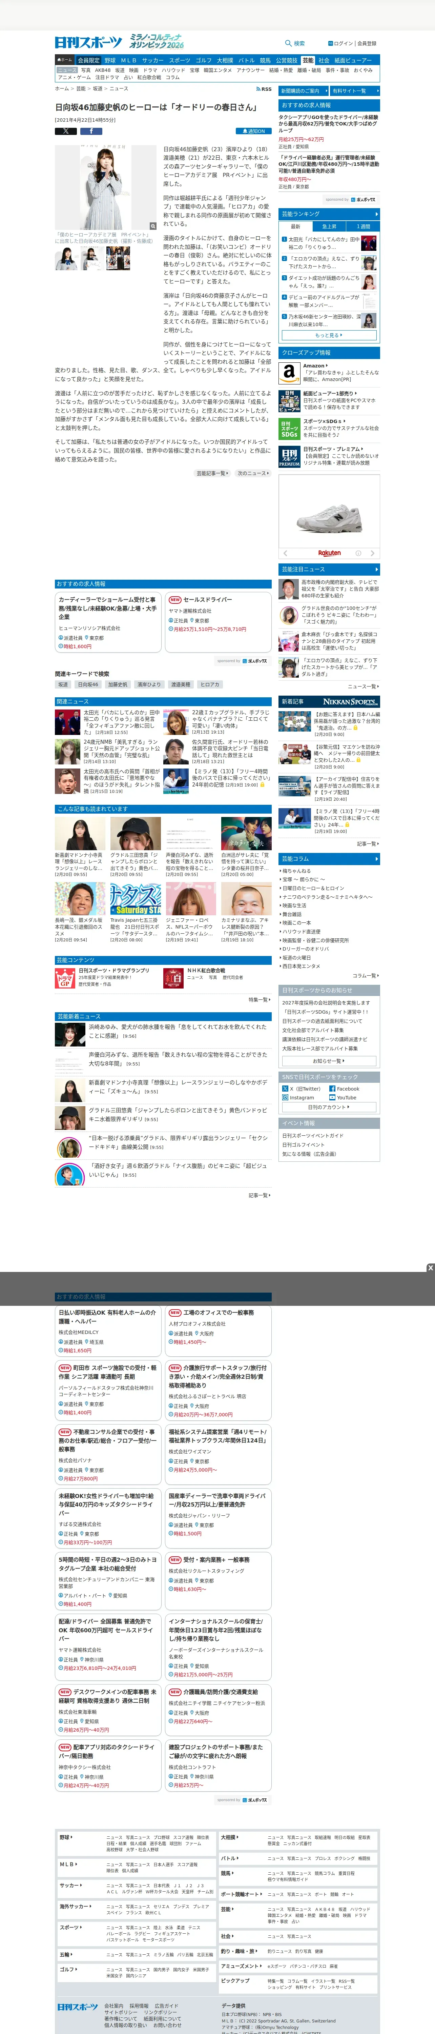The width and height of the screenshot is (435, 2034).
Task: Go to next Rakuten ad item
Action: (373, 554)
